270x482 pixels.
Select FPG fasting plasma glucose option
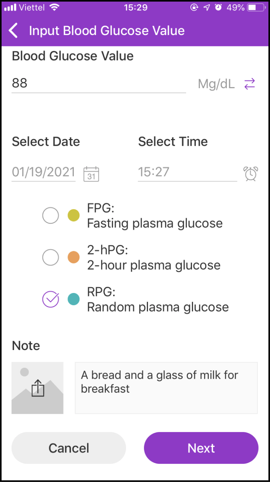click(x=51, y=215)
